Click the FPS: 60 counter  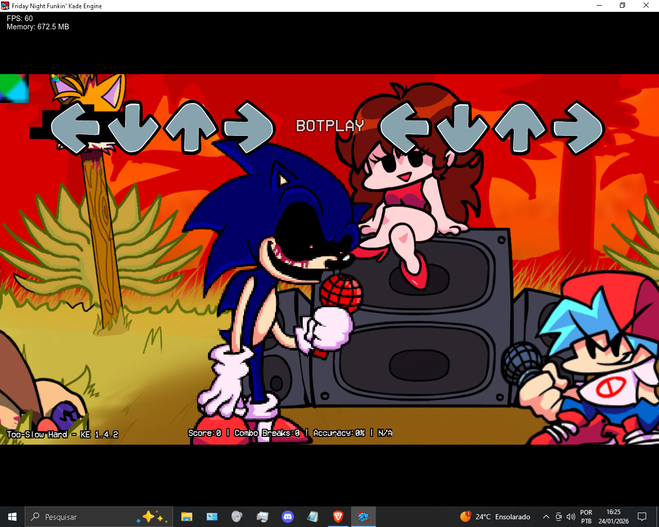pos(20,19)
